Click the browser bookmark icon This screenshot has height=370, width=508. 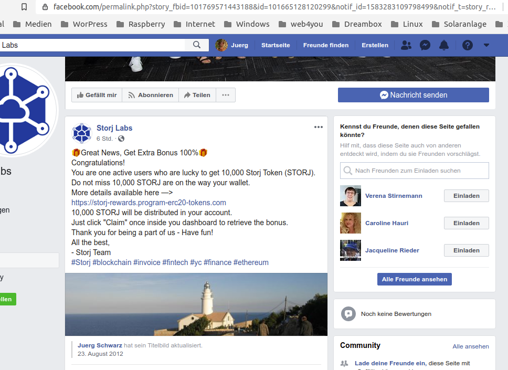[24, 7]
